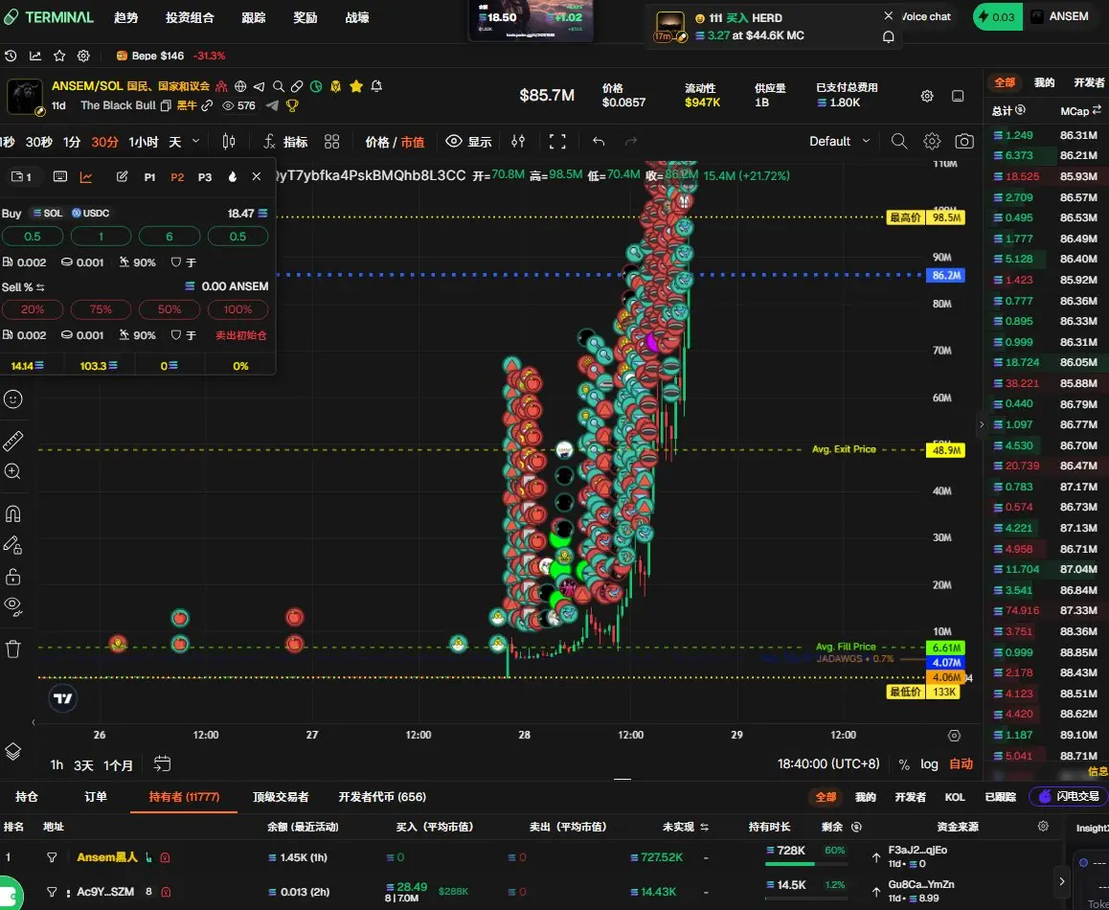Select the ruler measure tool
This screenshot has width=1109, height=910.
click(x=12, y=441)
